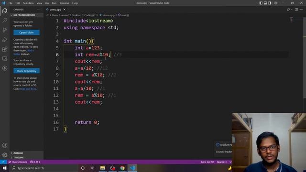Screen dimensions: 306x172
Task: Open the Search view in activity bar
Action: [x=5, y=20]
